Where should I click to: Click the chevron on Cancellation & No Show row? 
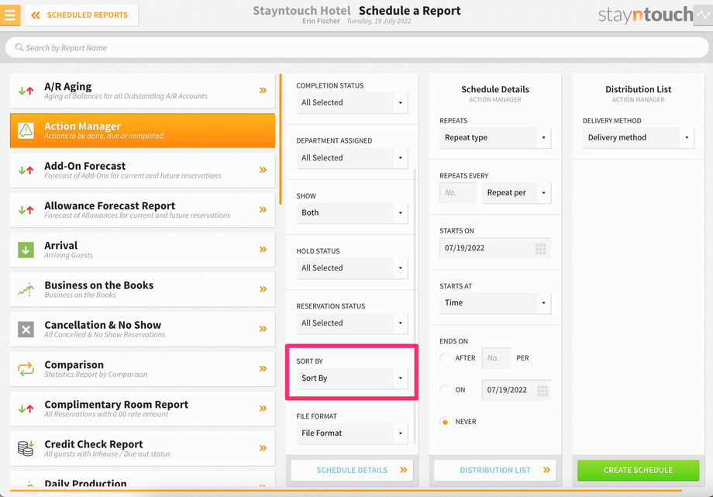(x=263, y=329)
